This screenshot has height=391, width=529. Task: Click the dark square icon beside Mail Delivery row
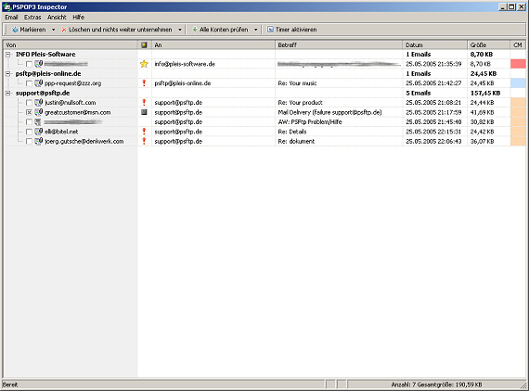click(144, 112)
